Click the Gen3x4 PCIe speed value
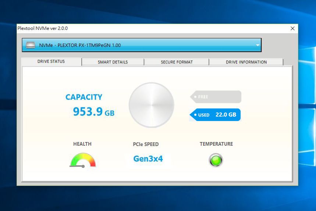Viewport: 316px width, 211px height. 148,159
